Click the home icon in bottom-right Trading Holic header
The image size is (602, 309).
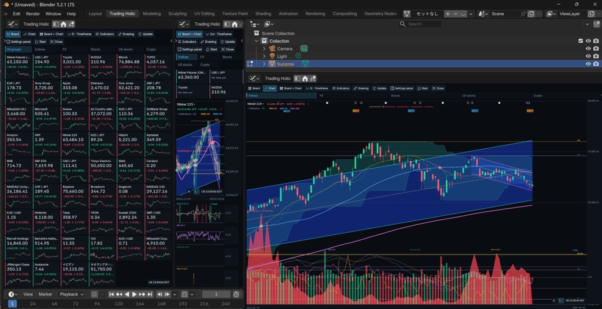coord(305,79)
